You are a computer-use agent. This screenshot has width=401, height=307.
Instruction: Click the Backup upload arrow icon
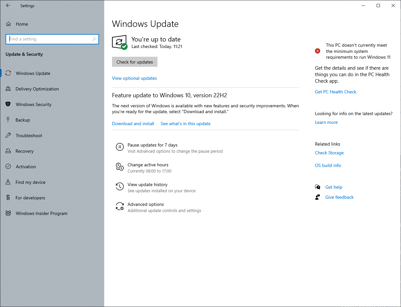[x=8, y=120]
